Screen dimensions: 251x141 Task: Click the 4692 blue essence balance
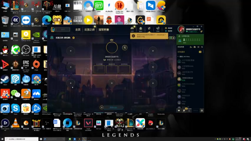tap(168, 31)
